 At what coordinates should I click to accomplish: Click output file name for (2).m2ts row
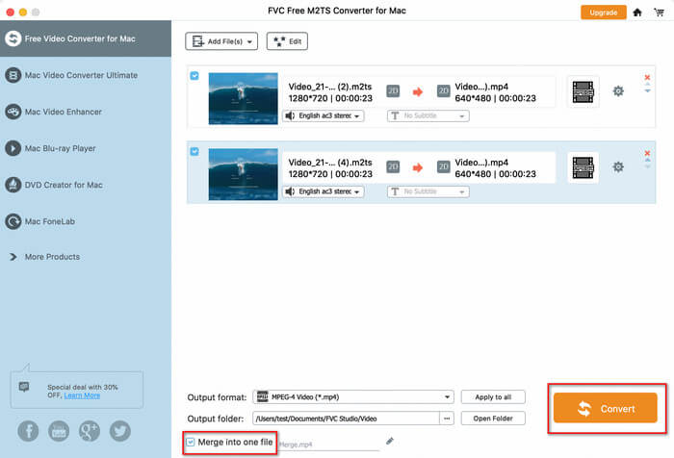[x=481, y=87]
